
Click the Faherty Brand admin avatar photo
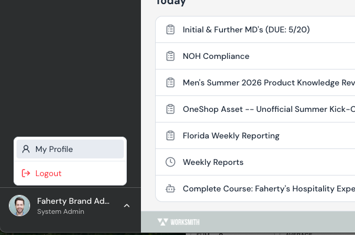click(x=19, y=206)
